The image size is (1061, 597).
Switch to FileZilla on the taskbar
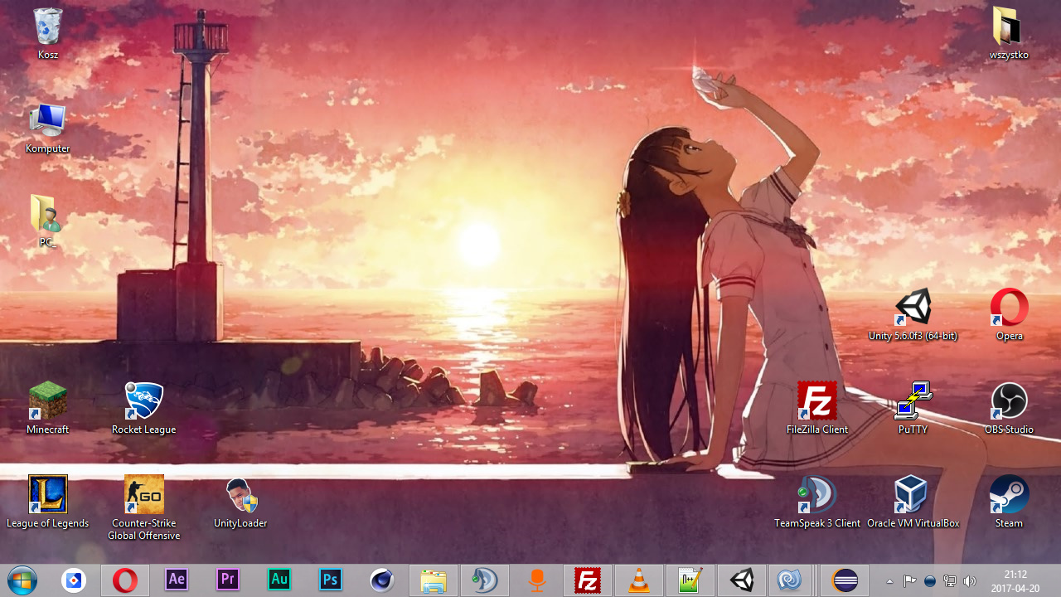point(588,580)
